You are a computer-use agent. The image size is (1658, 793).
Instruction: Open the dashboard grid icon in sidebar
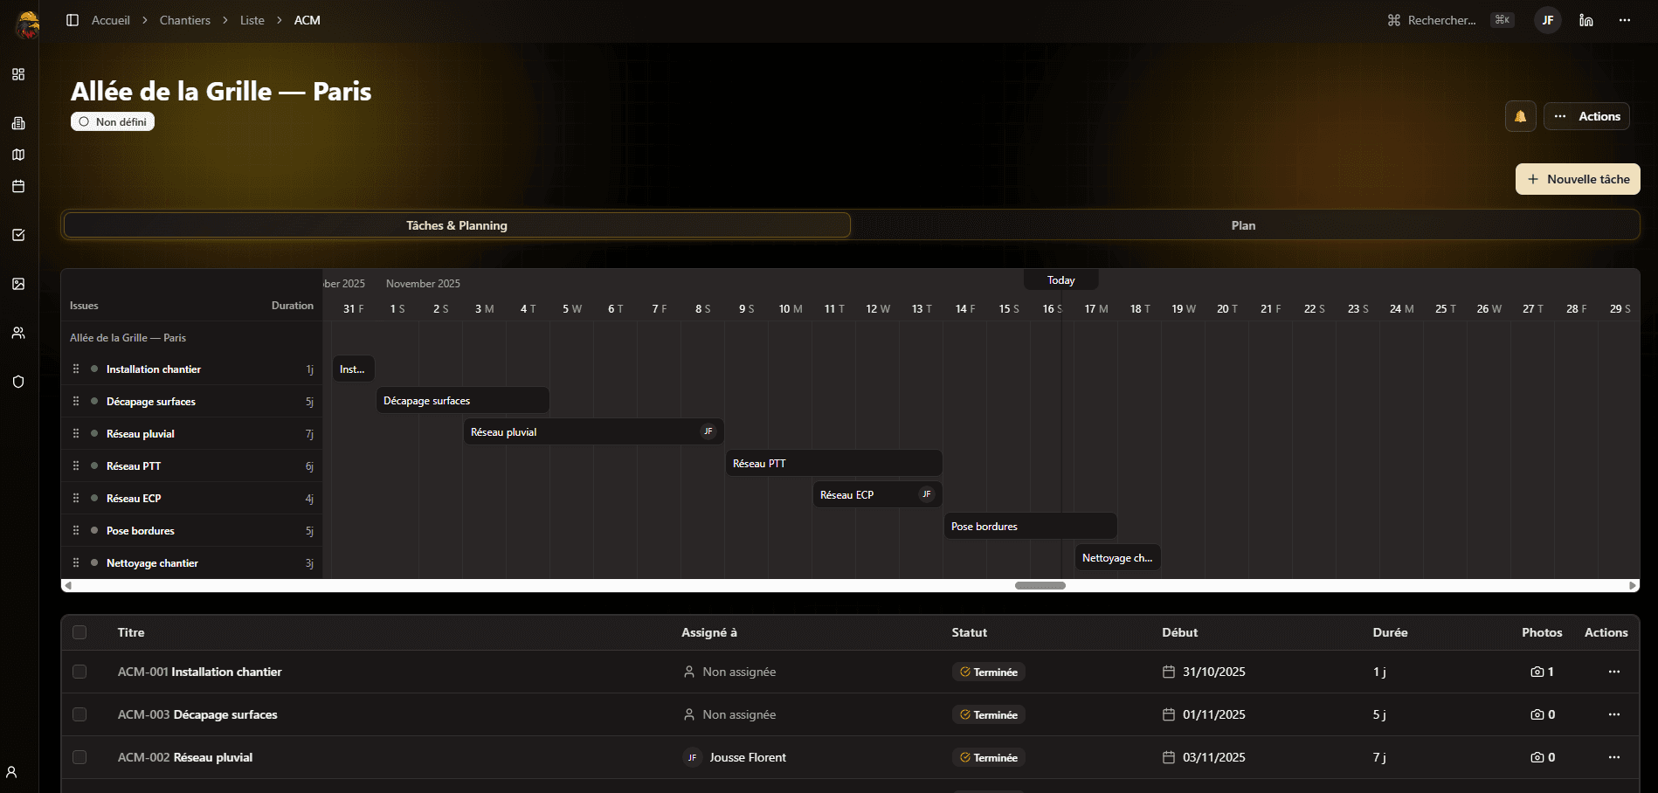point(17,75)
